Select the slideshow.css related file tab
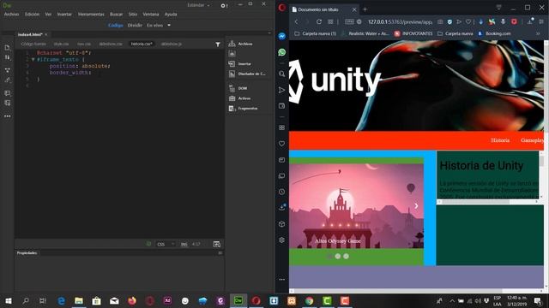549x308 pixels. tap(111, 44)
